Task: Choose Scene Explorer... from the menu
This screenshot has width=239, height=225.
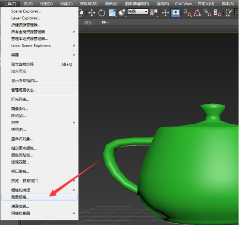Action: [x=40, y=11]
